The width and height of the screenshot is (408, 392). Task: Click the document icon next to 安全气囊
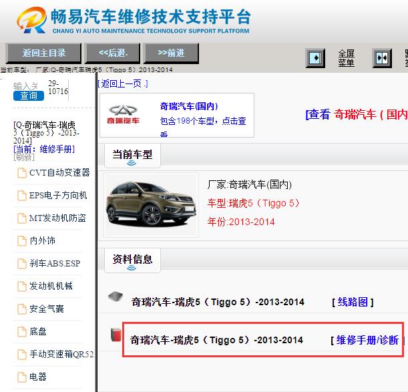click(22, 309)
